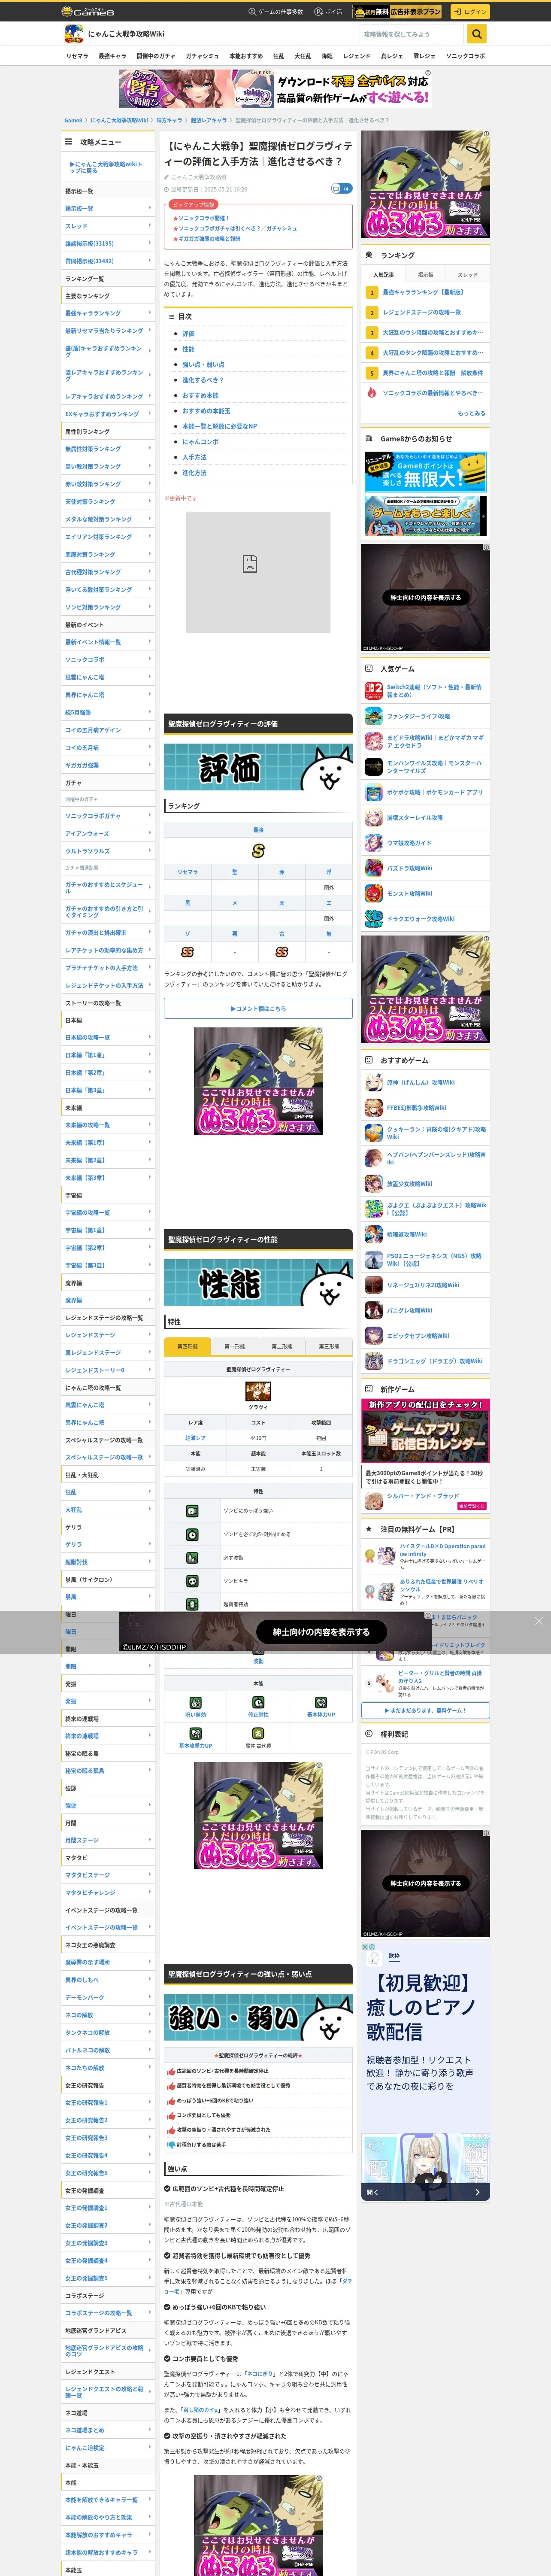551x2576 pixels.
Task: Click the 必ず波動 trait icon
Action: tap(192, 1557)
